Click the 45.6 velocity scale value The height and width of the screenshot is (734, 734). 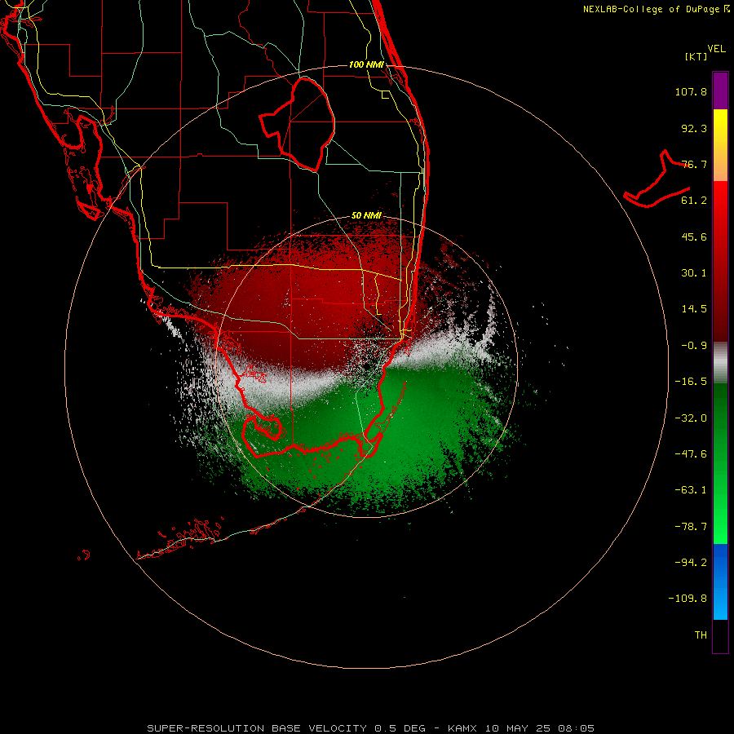(x=694, y=237)
